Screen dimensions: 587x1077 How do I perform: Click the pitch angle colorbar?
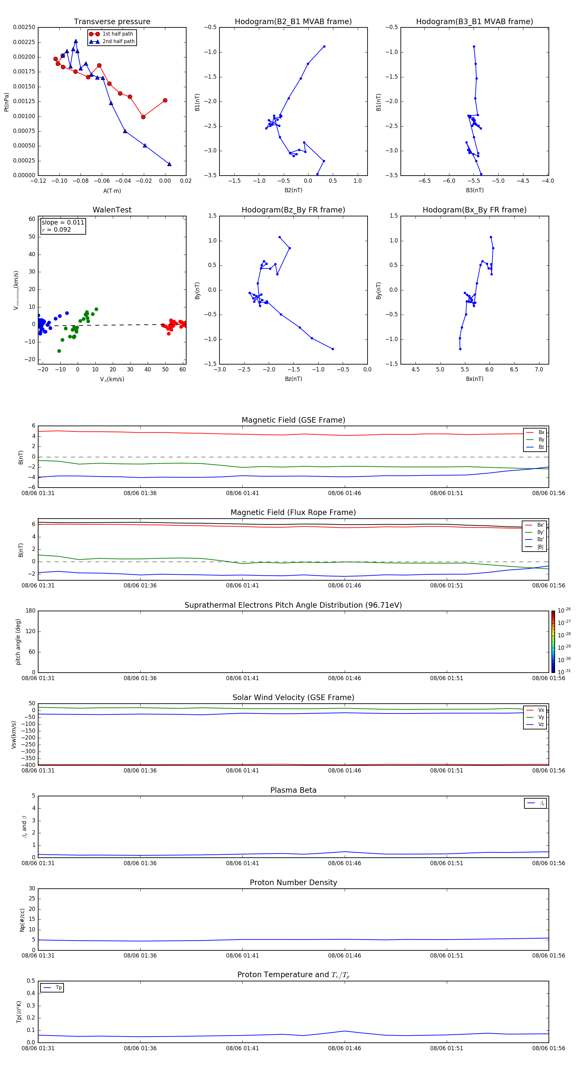pyautogui.click(x=553, y=642)
